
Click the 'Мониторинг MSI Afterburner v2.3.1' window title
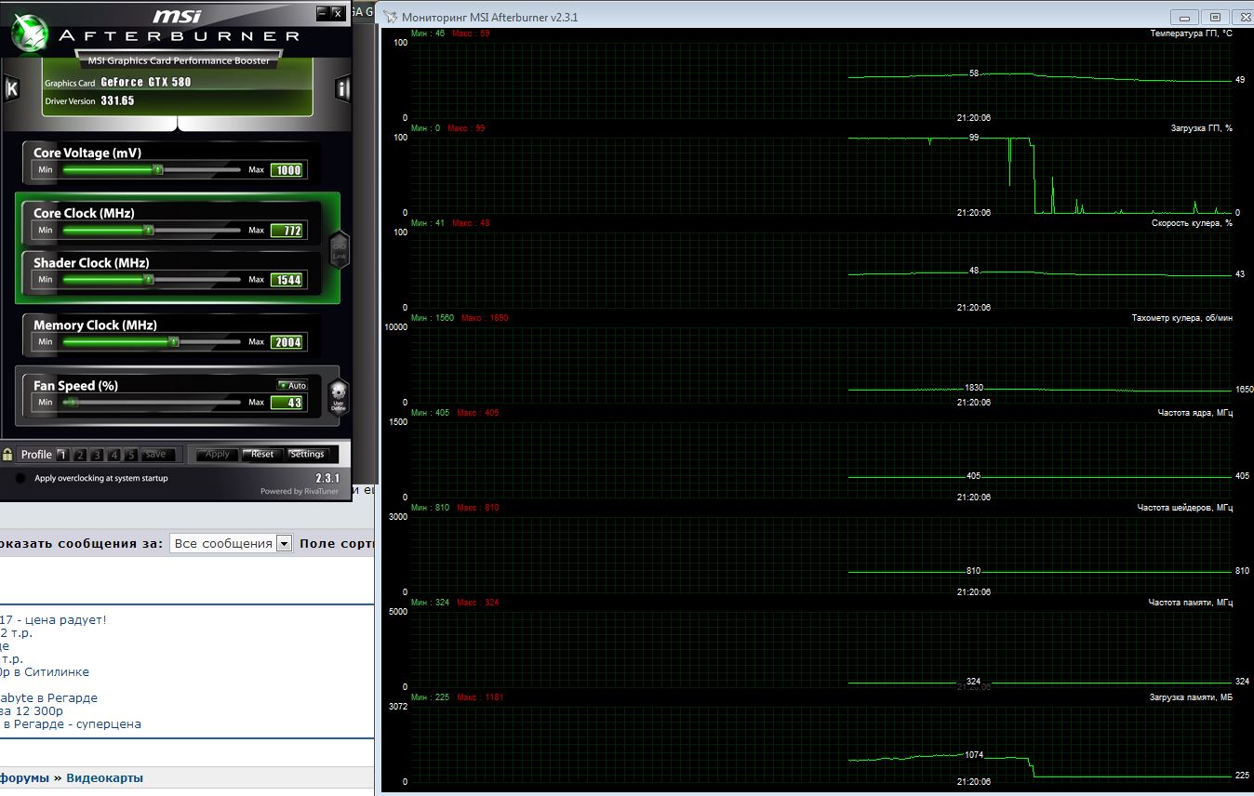(x=489, y=17)
